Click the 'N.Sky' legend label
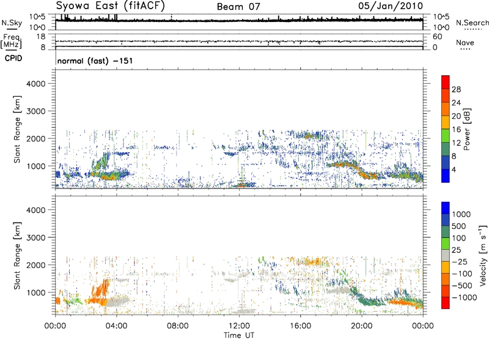 [x=12, y=23]
